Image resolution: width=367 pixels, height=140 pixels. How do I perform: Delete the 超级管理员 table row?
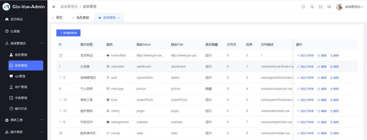click(334, 78)
